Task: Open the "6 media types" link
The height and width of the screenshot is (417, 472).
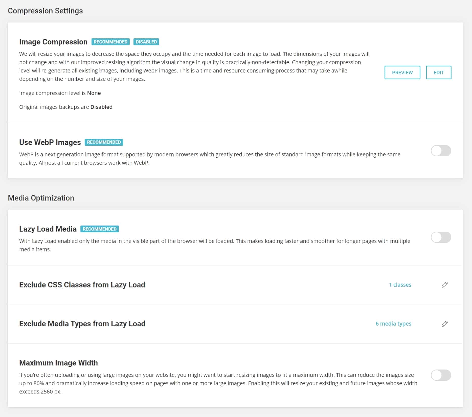Action: coord(393,324)
